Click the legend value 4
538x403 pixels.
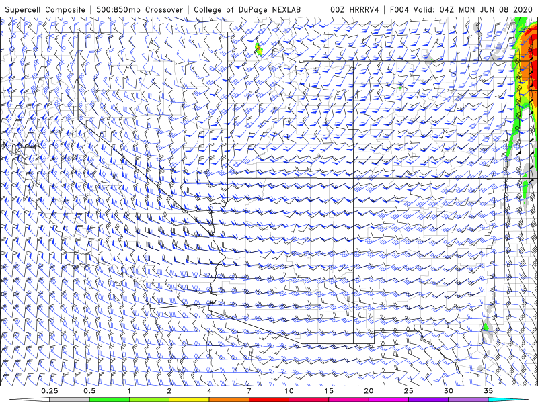209,391
